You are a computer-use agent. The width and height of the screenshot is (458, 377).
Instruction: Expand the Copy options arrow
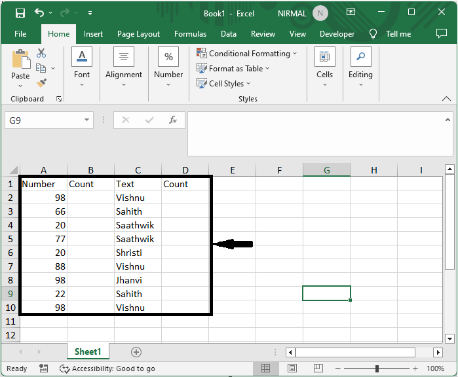pos(53,68)
